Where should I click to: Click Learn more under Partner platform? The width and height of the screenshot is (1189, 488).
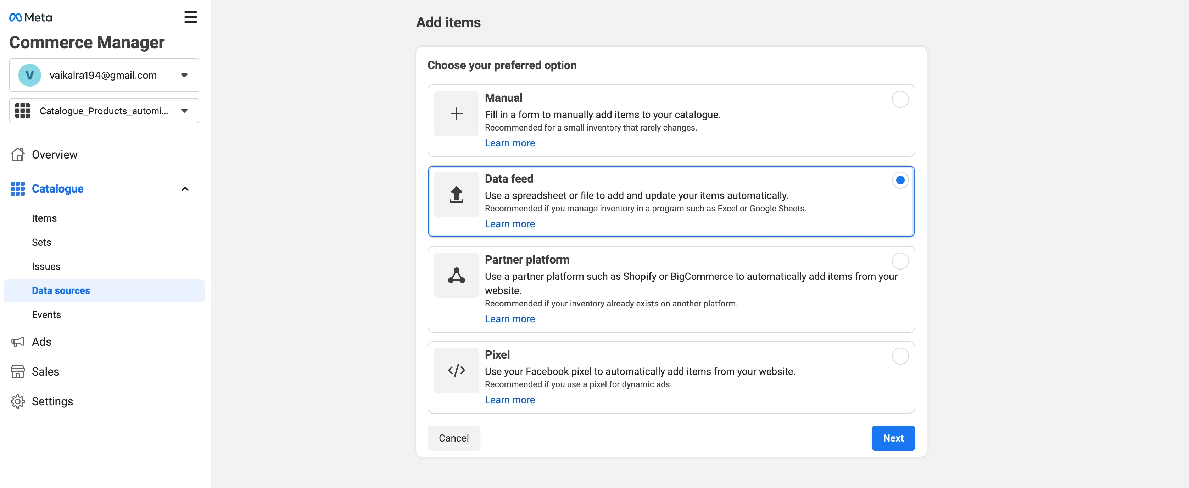(x=509, y=319)
